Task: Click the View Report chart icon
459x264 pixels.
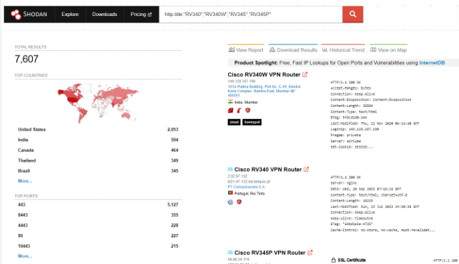Action: click(x=232, y=50)
